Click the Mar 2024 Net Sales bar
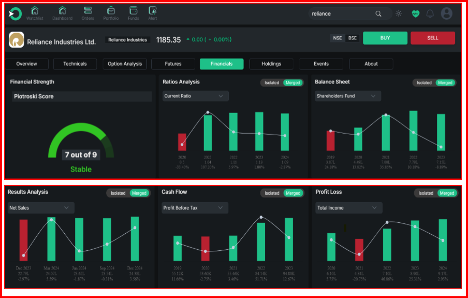468x298 pixels. tap(51, 239)
